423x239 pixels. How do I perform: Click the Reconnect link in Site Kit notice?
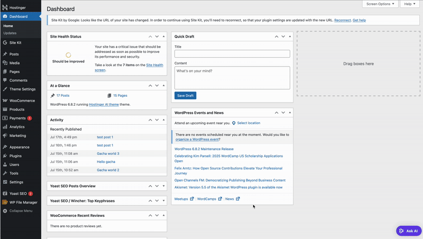click(342, 20)
